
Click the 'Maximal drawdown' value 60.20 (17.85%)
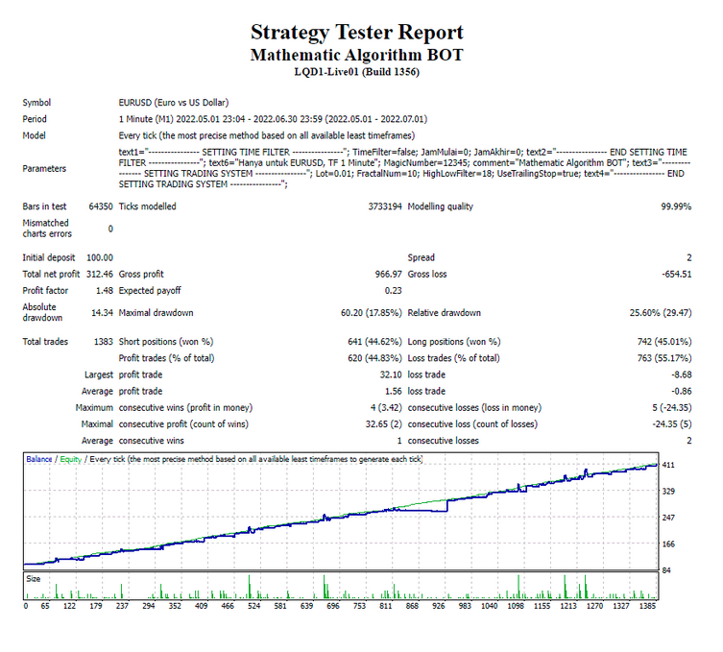(372, 313)
